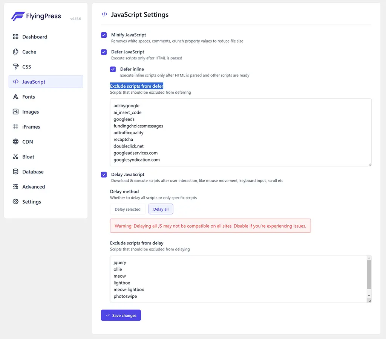Switch delay method to Delay selected
The width and height of the screenshot is (386, 339).
tap(127, 209)
